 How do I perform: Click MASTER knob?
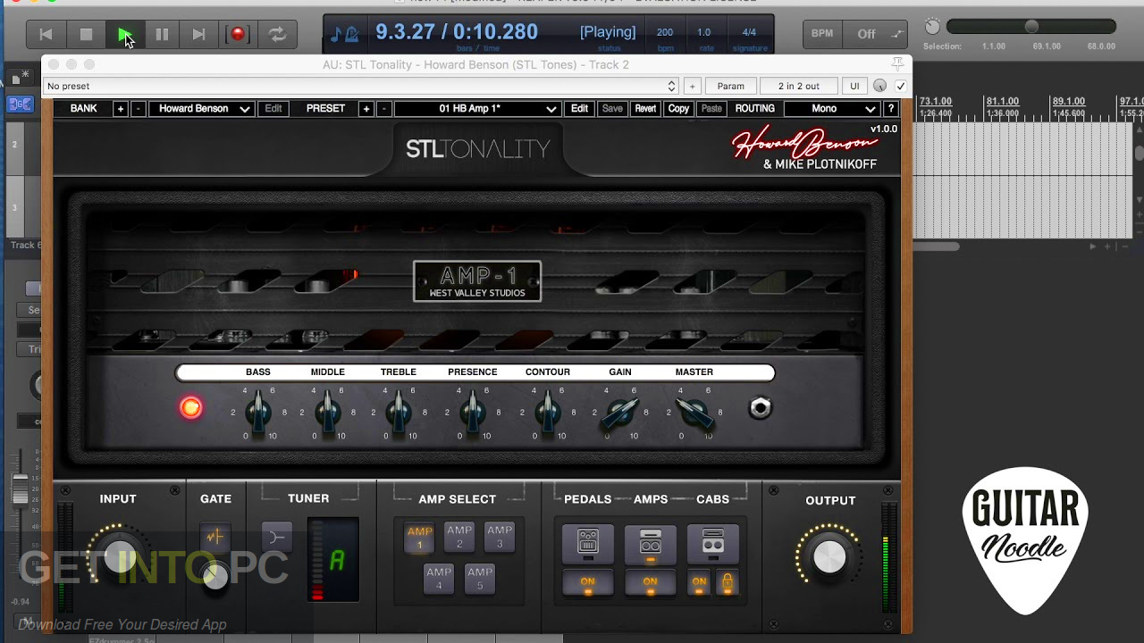694,412
